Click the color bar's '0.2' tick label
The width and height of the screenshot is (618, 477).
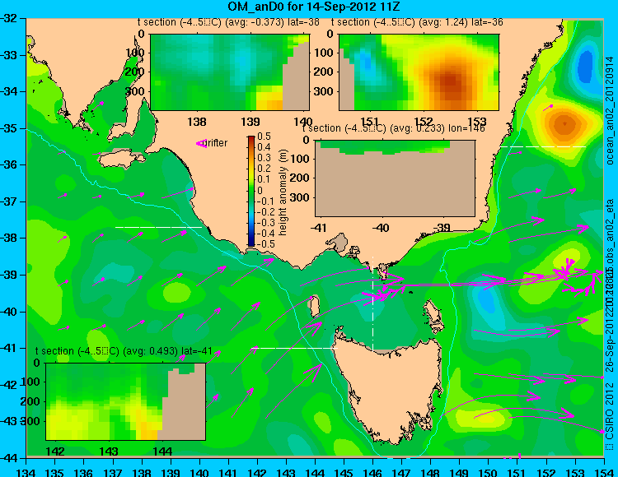tap(264, 169)
